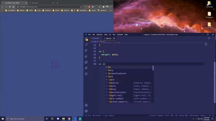Change the Spaces indentation setting
216x121 pixels.
(x=161, y=116)
